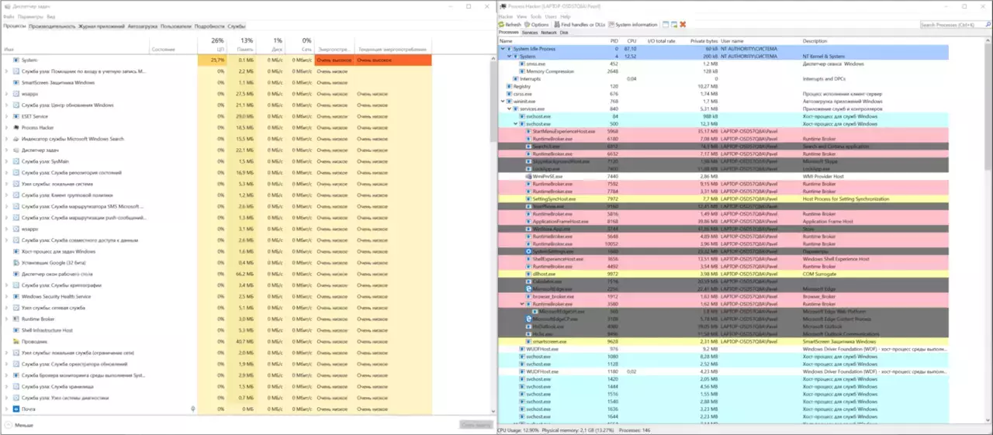Sort by the ЦП column in Task Manager
This screenshot has width=993, height=435.
pos(213,44)
